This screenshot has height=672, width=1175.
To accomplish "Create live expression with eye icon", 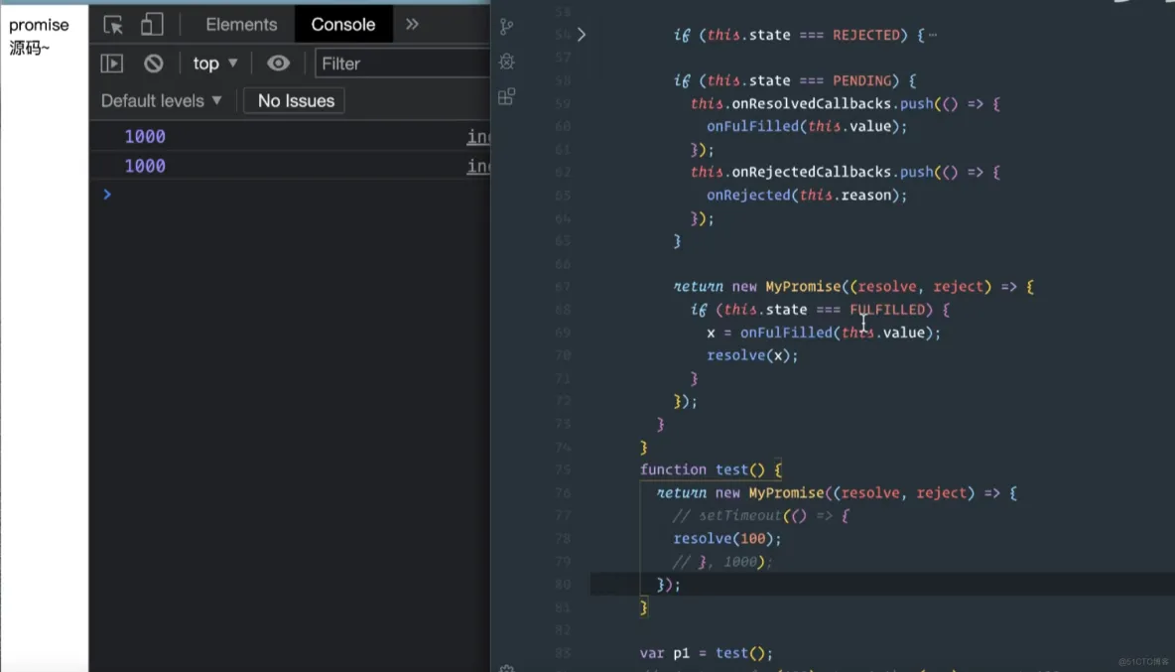I will pyautogui.click(x=278, y=64).
